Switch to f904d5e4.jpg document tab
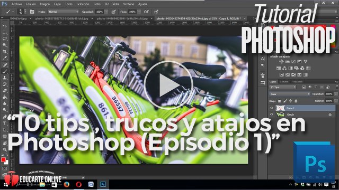 18,18
